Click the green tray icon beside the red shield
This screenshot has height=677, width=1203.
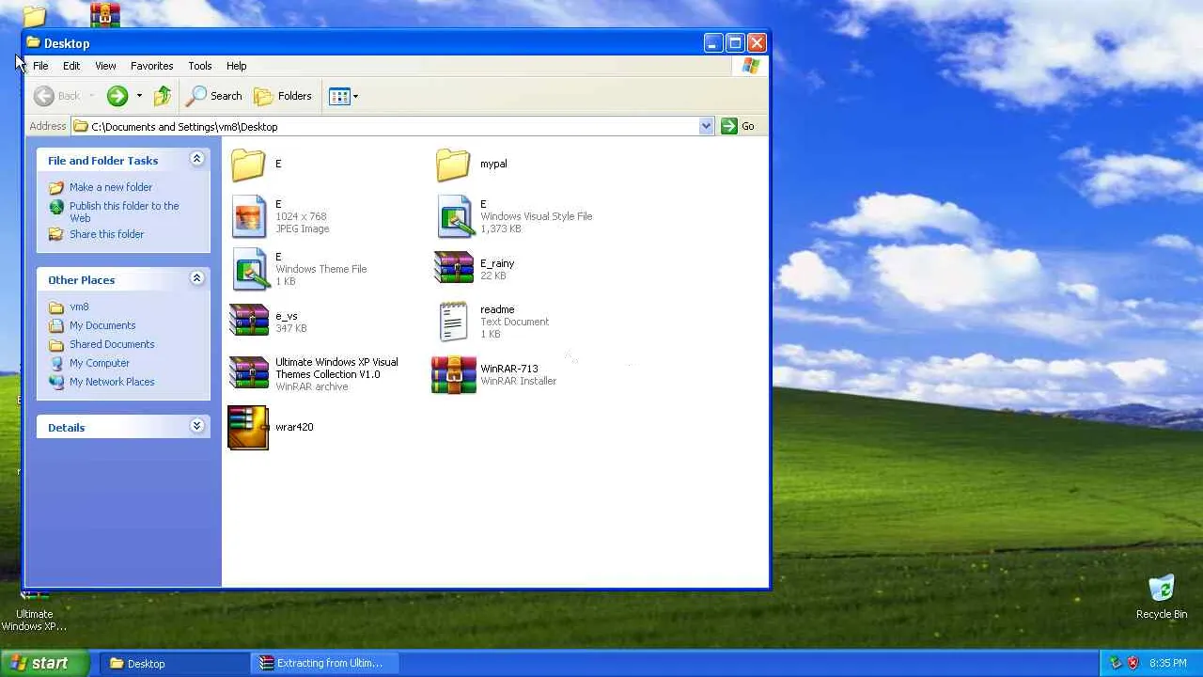coord(1116,663)
